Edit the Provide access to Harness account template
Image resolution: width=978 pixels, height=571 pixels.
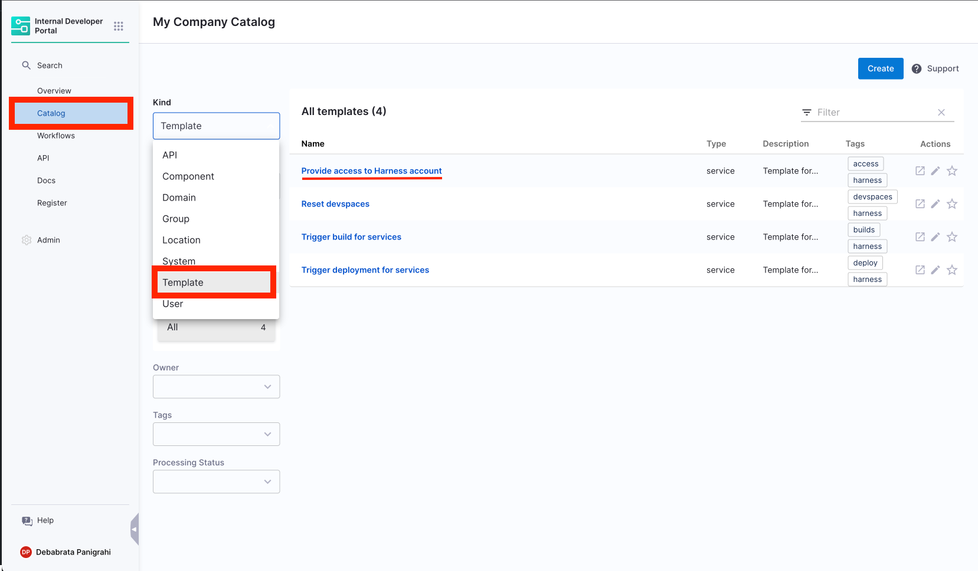tap(936, 171)
